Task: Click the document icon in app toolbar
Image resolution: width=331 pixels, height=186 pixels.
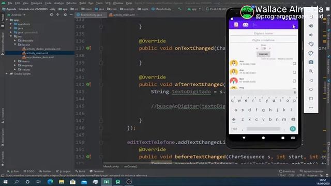Action: [x=236, y=25]
